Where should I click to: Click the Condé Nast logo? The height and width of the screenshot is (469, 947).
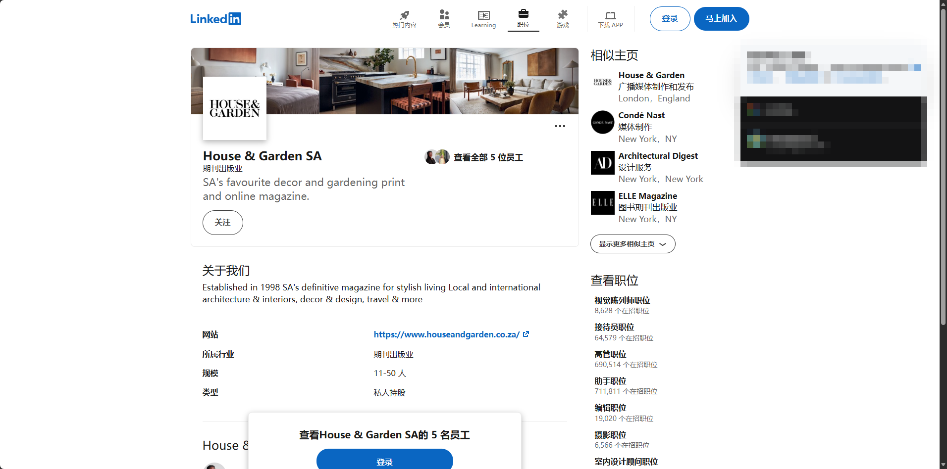pyautogui.click(x=603, y=122)
